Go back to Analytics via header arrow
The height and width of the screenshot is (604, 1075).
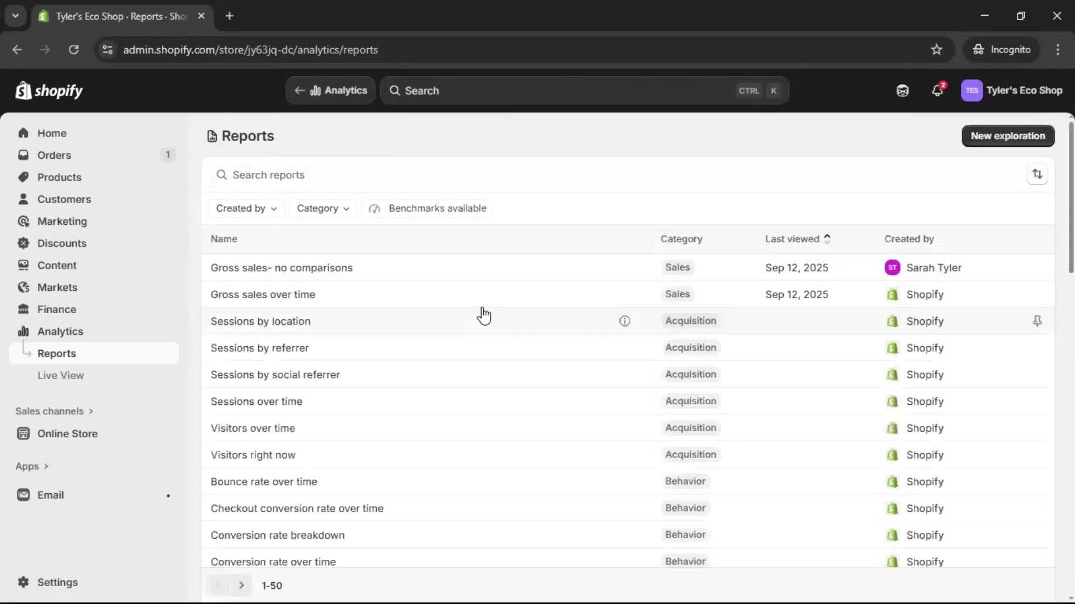[300, 90]
